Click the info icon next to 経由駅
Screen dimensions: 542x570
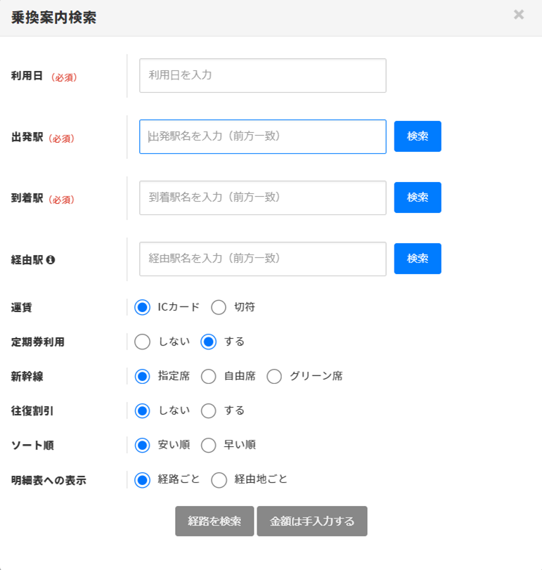(51, 259)
